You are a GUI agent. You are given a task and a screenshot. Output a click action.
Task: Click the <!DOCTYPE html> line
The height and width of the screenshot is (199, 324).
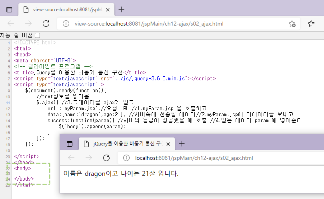[x=35, y=42]
